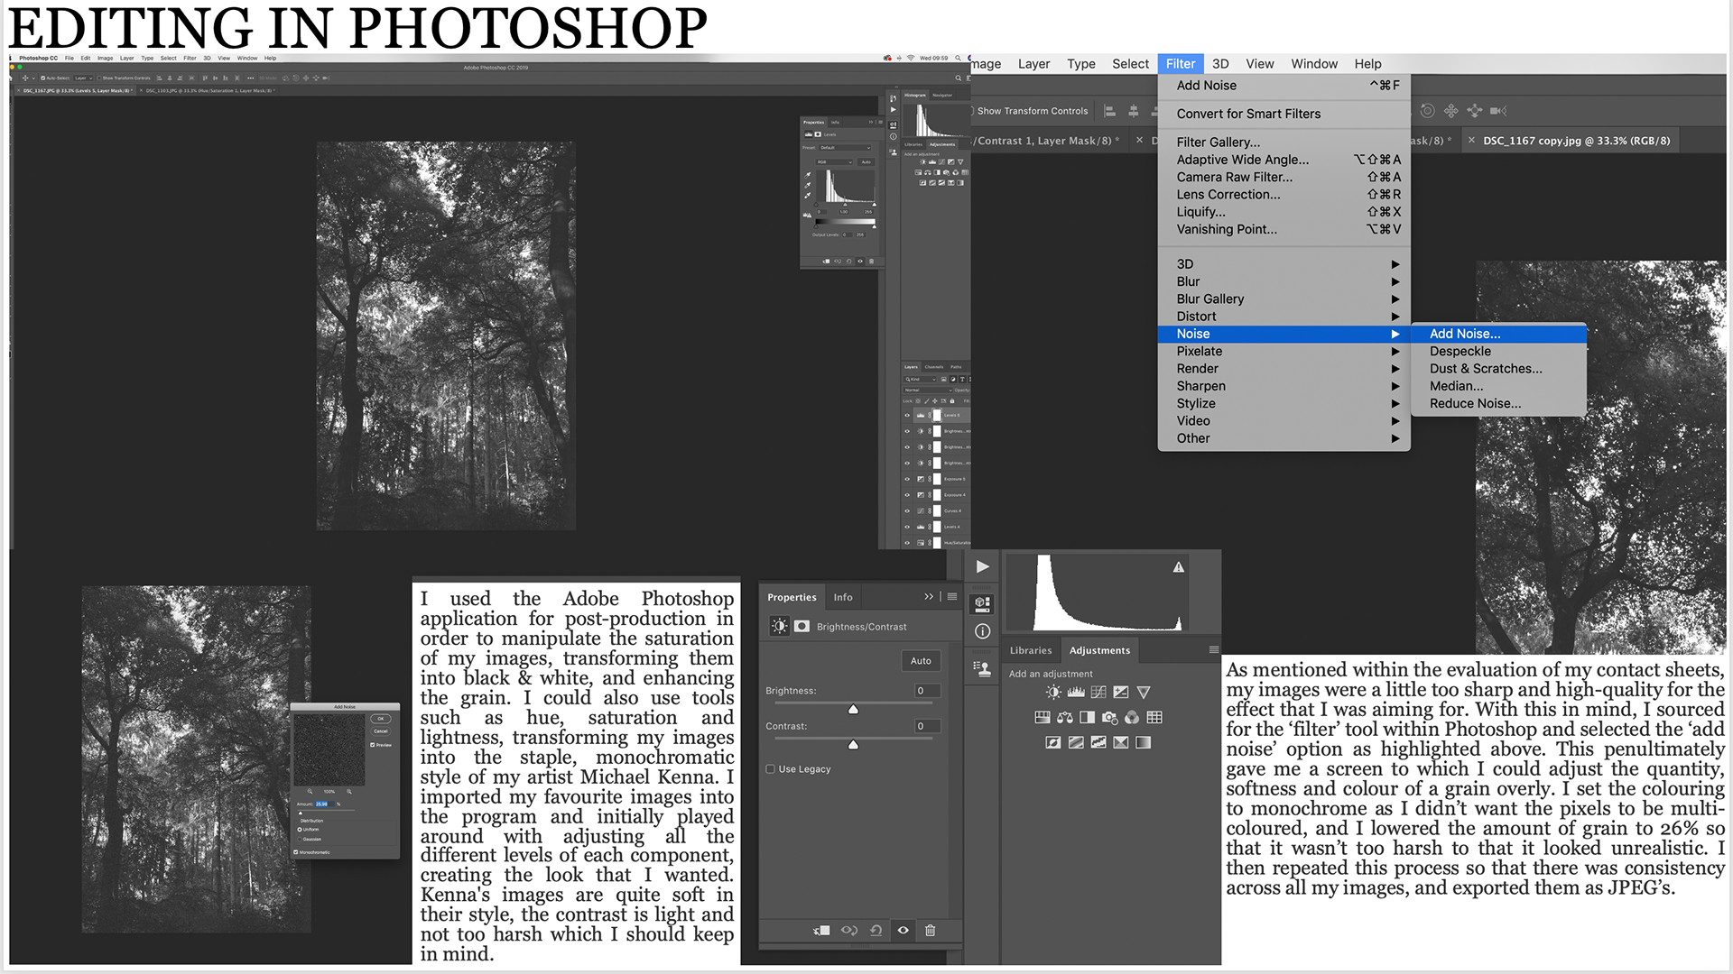Select the layer mask icon beside Brightness/Contrast
This screenshot has width=1733, height=974.
coord(802,627)
